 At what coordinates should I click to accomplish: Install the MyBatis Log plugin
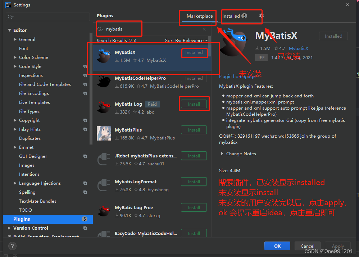194,104
